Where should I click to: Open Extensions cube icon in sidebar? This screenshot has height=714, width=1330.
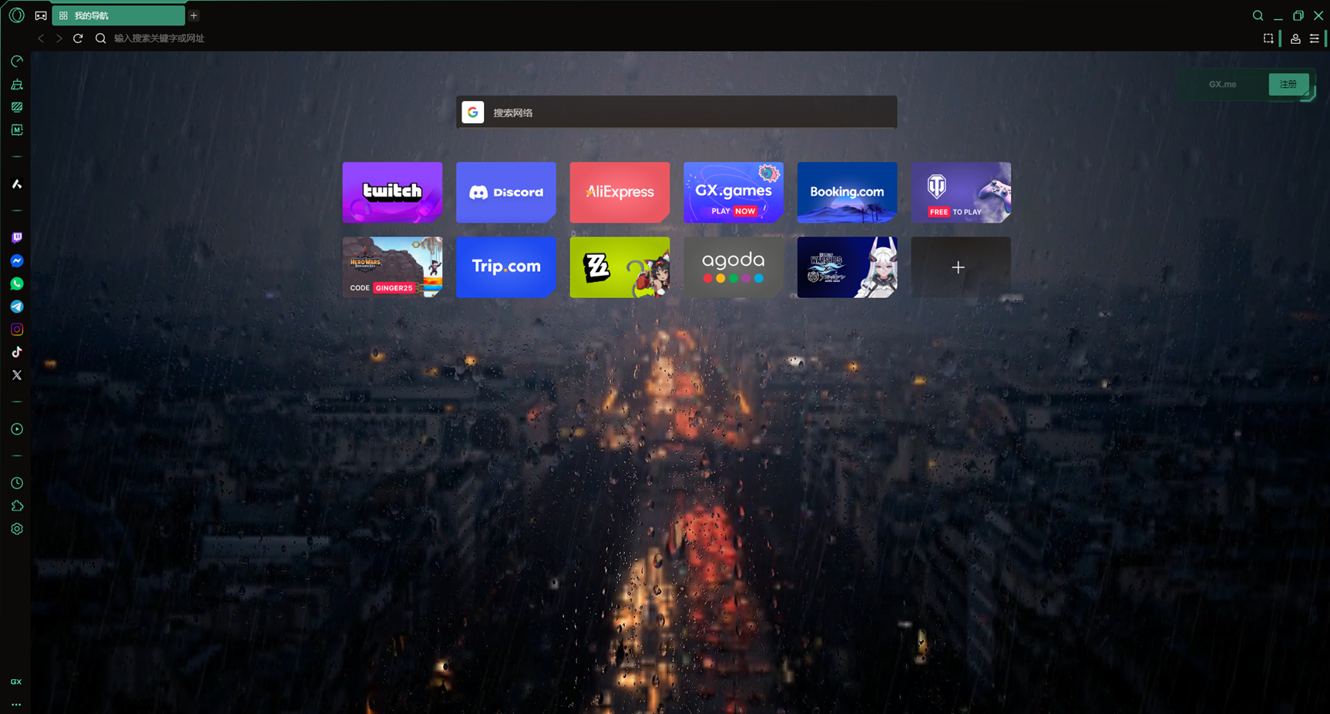[x=17, y=506]
